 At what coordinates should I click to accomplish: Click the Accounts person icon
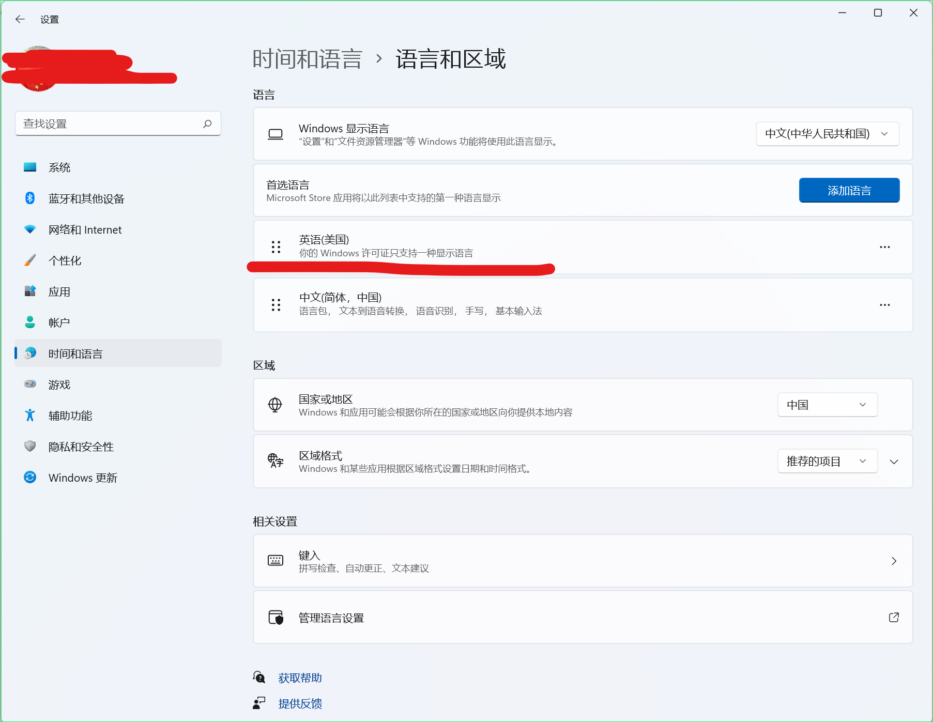(30, 322)
